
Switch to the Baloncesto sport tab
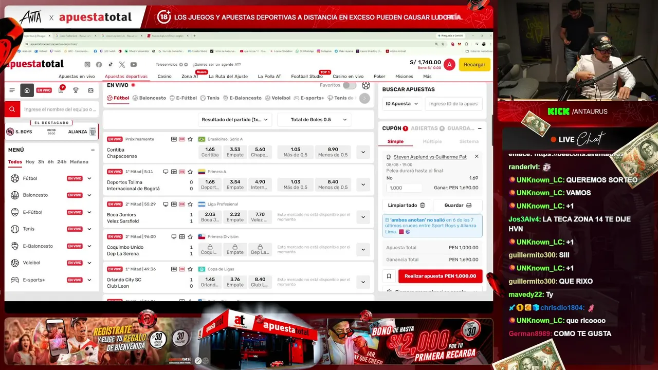coord(149,98)
